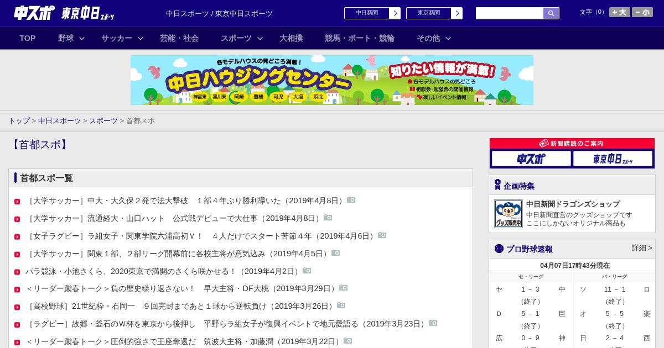
Task: Click the baseball icon beside プロ野球速報
Action: tap(499, 249)
